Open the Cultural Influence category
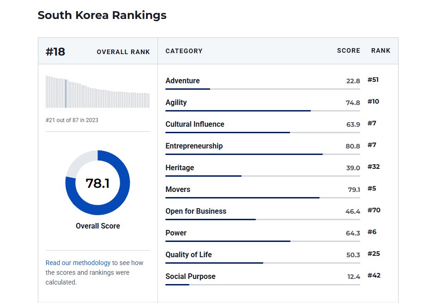 (194, 124)
